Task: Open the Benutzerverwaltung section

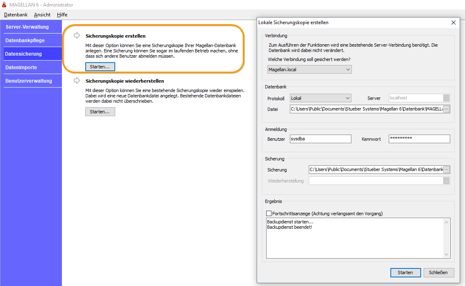Action: pos(32,81)
